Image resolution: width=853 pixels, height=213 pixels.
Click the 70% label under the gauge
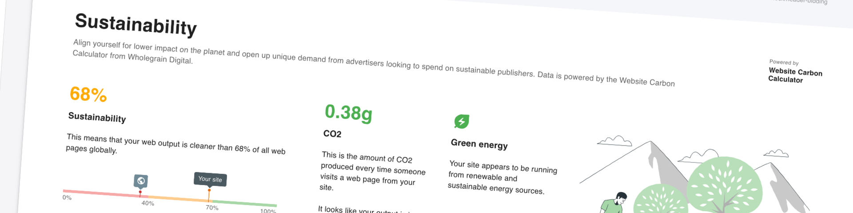coord(212,208)
